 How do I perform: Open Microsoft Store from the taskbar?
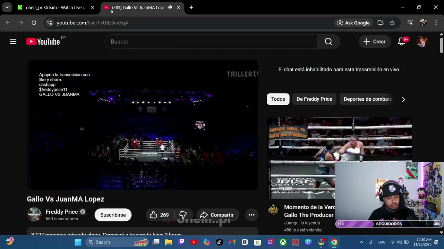[x=257, y=242]
